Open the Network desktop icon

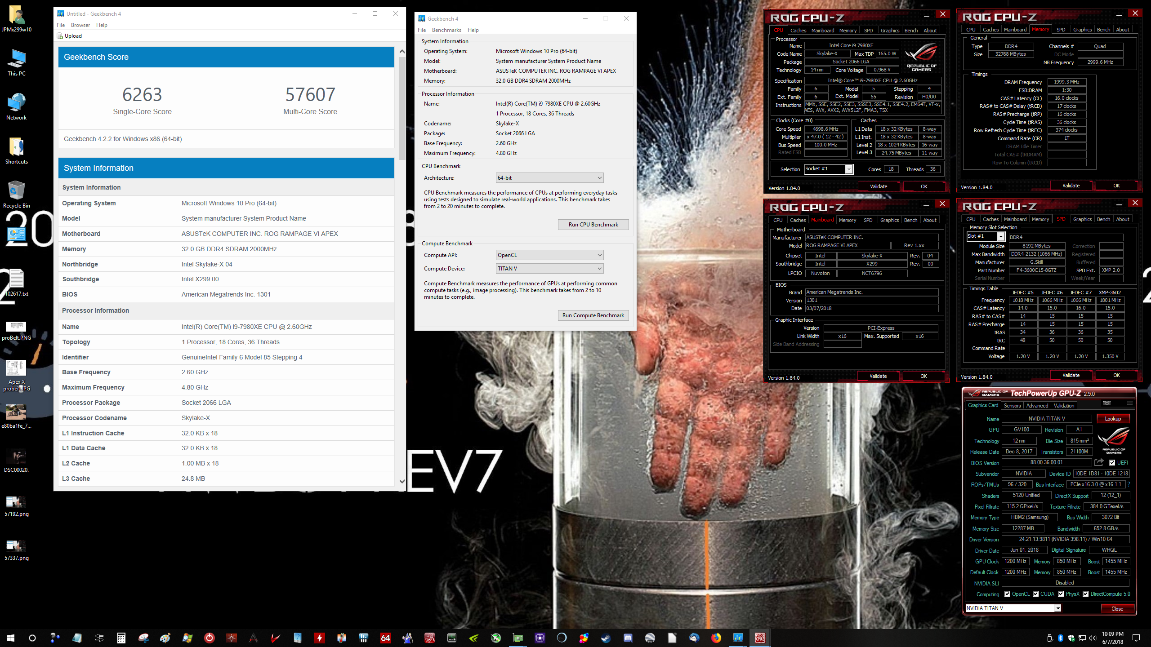pyautogui.click(x=17, y=107)
